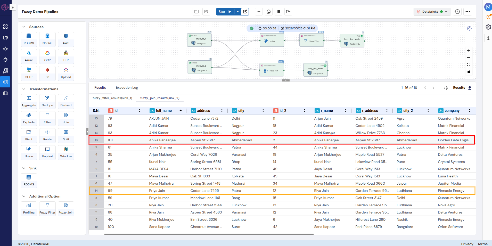Open the Databricks engine dropdown

point(432,12)
